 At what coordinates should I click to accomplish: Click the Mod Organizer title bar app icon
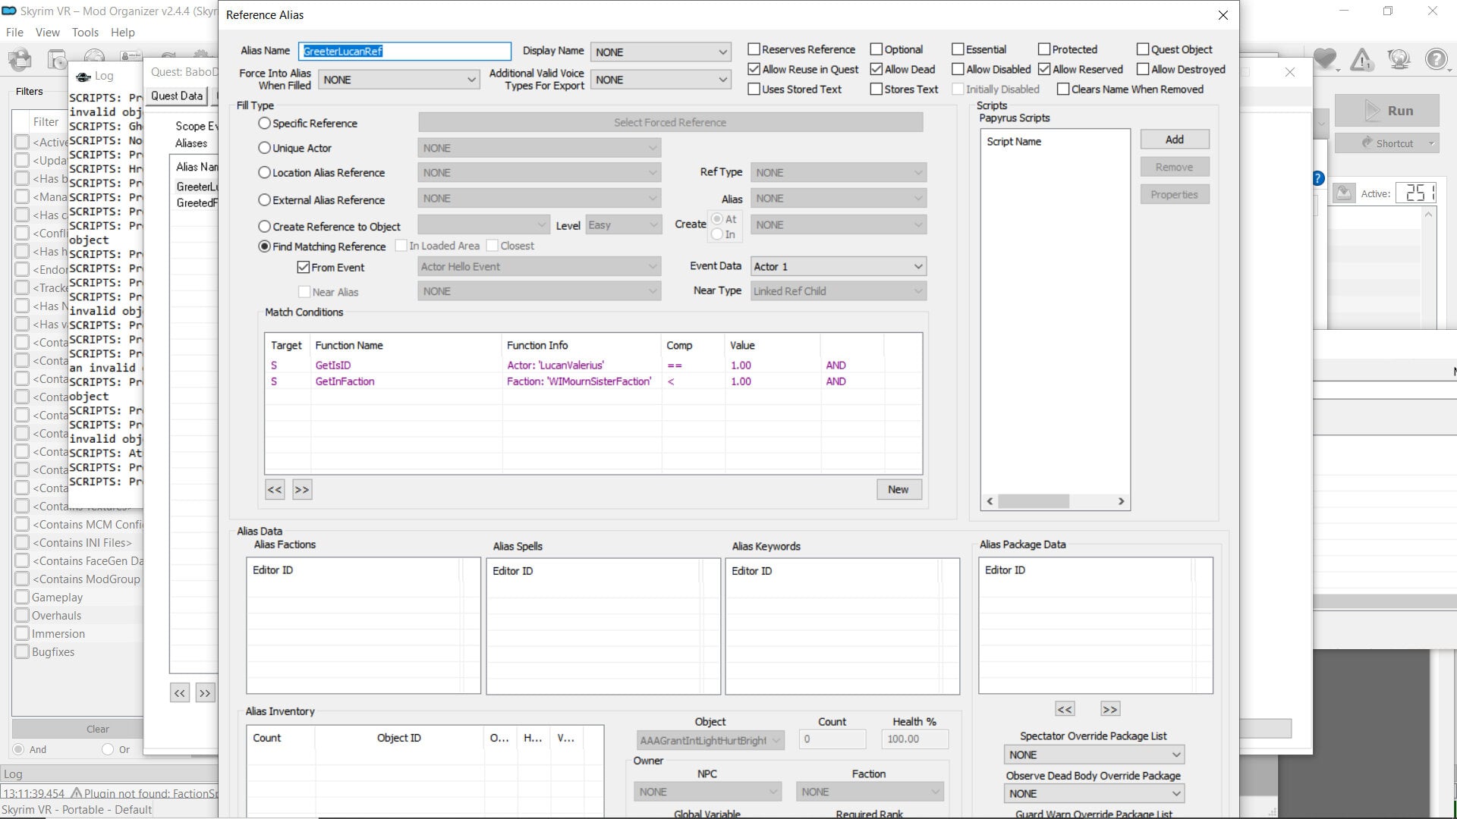pyautogui.click(x=8, y=11)
